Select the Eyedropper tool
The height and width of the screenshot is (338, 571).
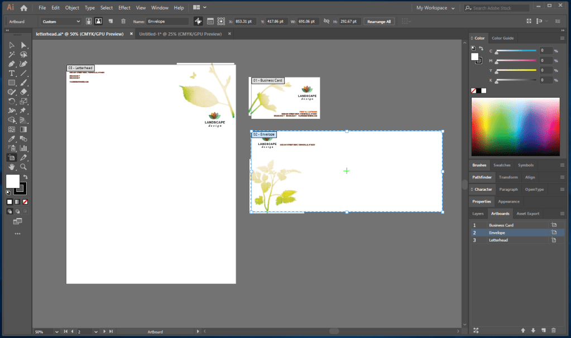(x=11, y=139)
